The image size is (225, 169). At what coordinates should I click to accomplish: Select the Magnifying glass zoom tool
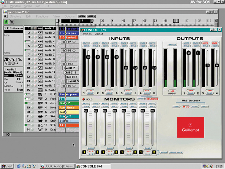[x=16, y=63]
